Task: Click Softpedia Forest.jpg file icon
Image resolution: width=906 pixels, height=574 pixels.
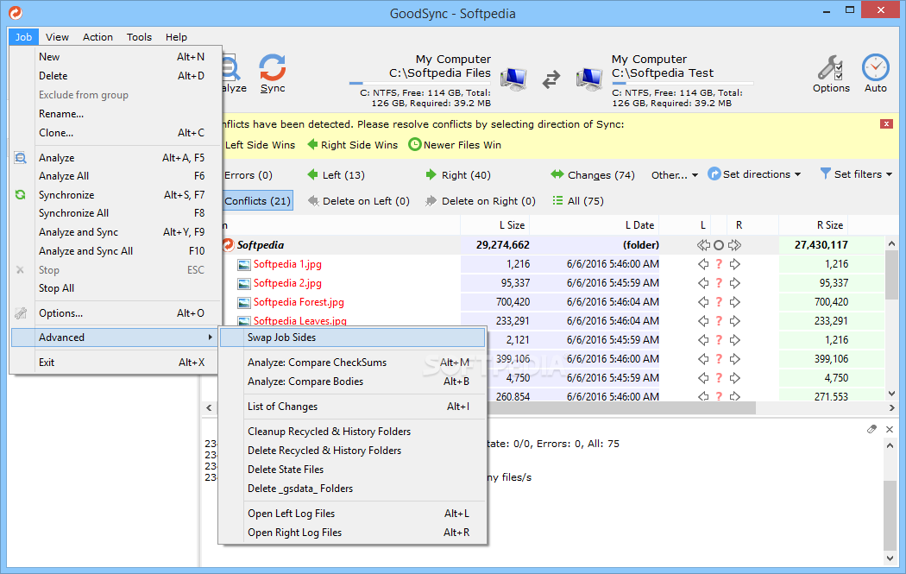Action: click(x=244, y=302)
